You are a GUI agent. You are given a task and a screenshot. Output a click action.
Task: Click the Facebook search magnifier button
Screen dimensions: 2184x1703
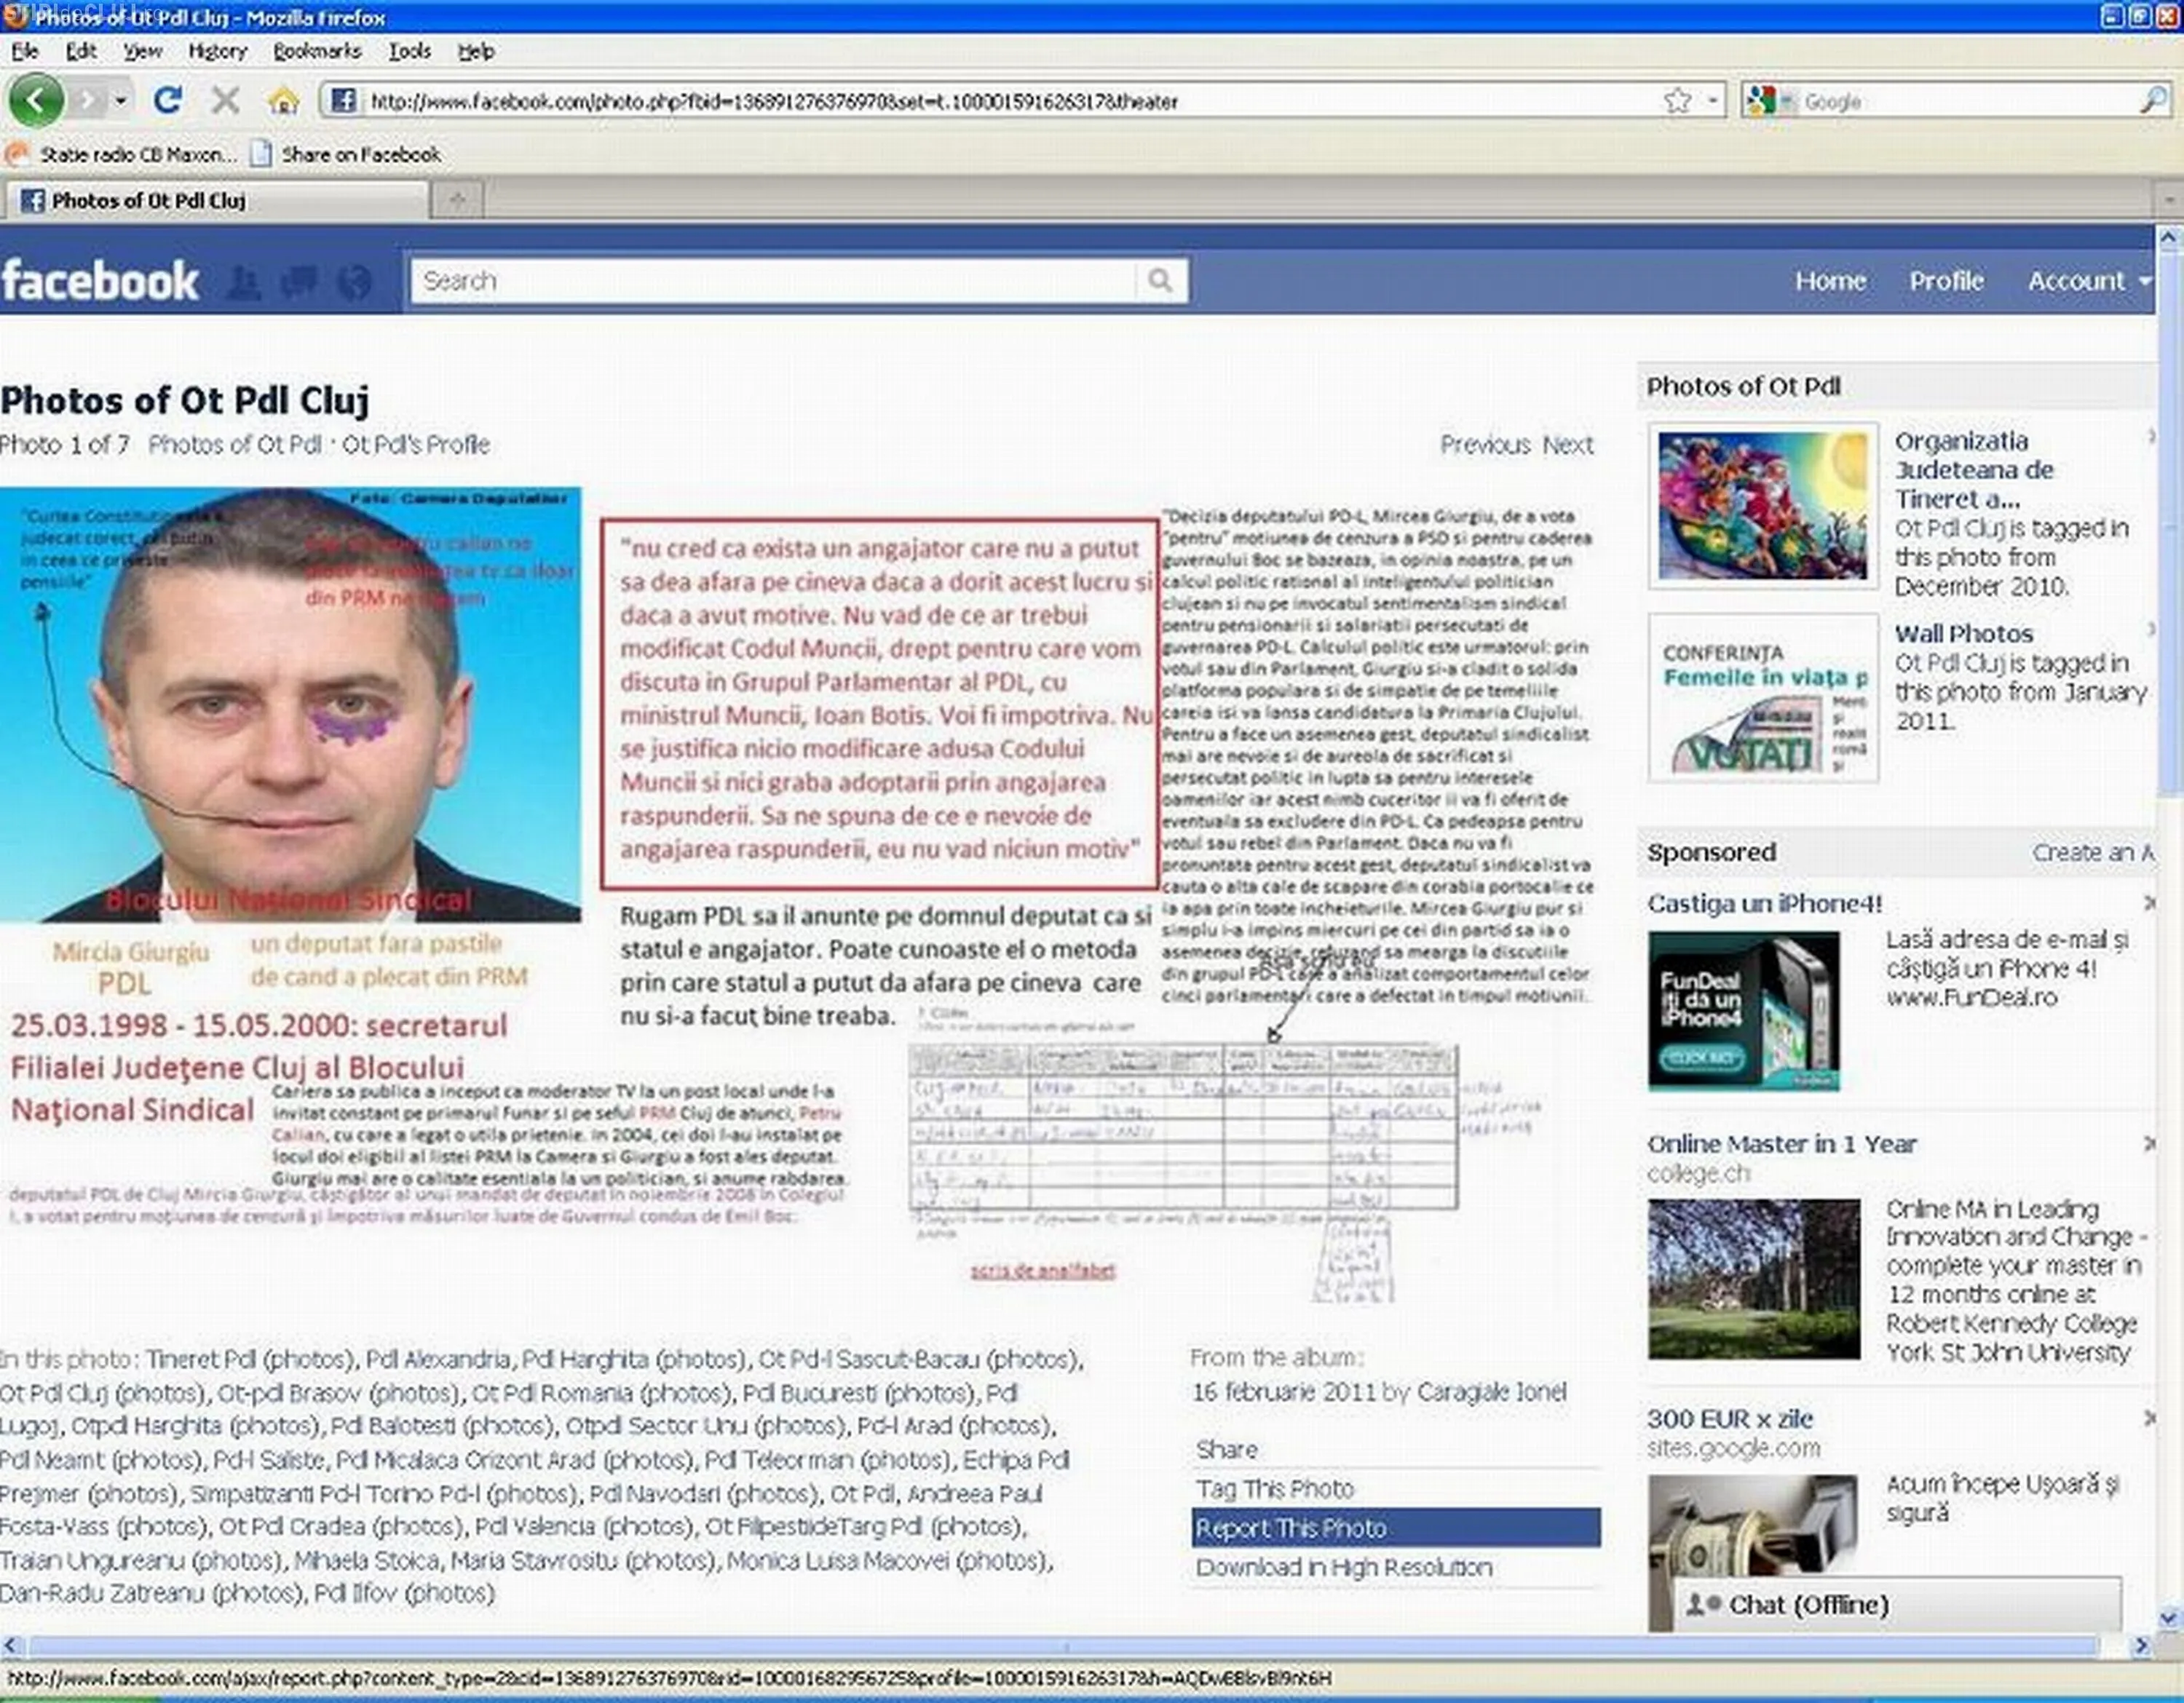(1160, 281)
